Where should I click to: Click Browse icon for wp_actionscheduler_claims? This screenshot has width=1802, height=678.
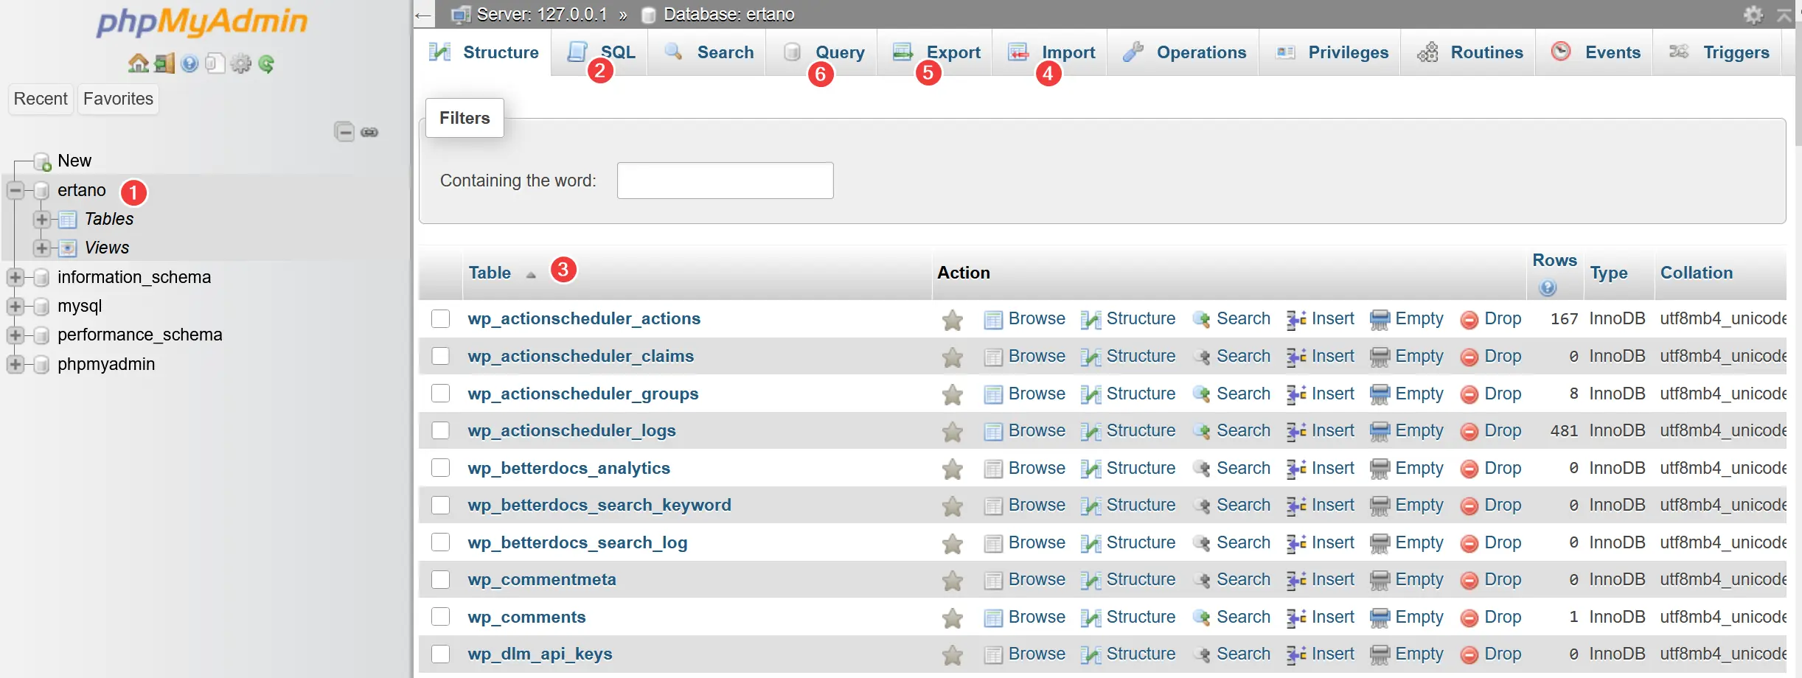993,357
